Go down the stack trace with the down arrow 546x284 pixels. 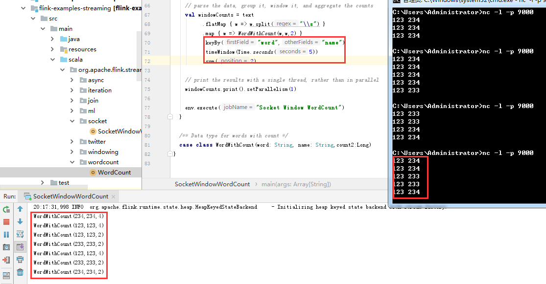[20, 221]
